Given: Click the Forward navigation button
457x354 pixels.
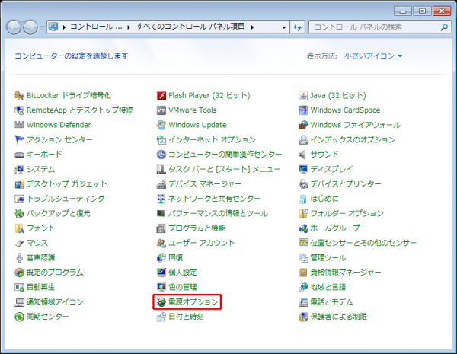Looking at the screenshot, I should (x=30, y=27).
